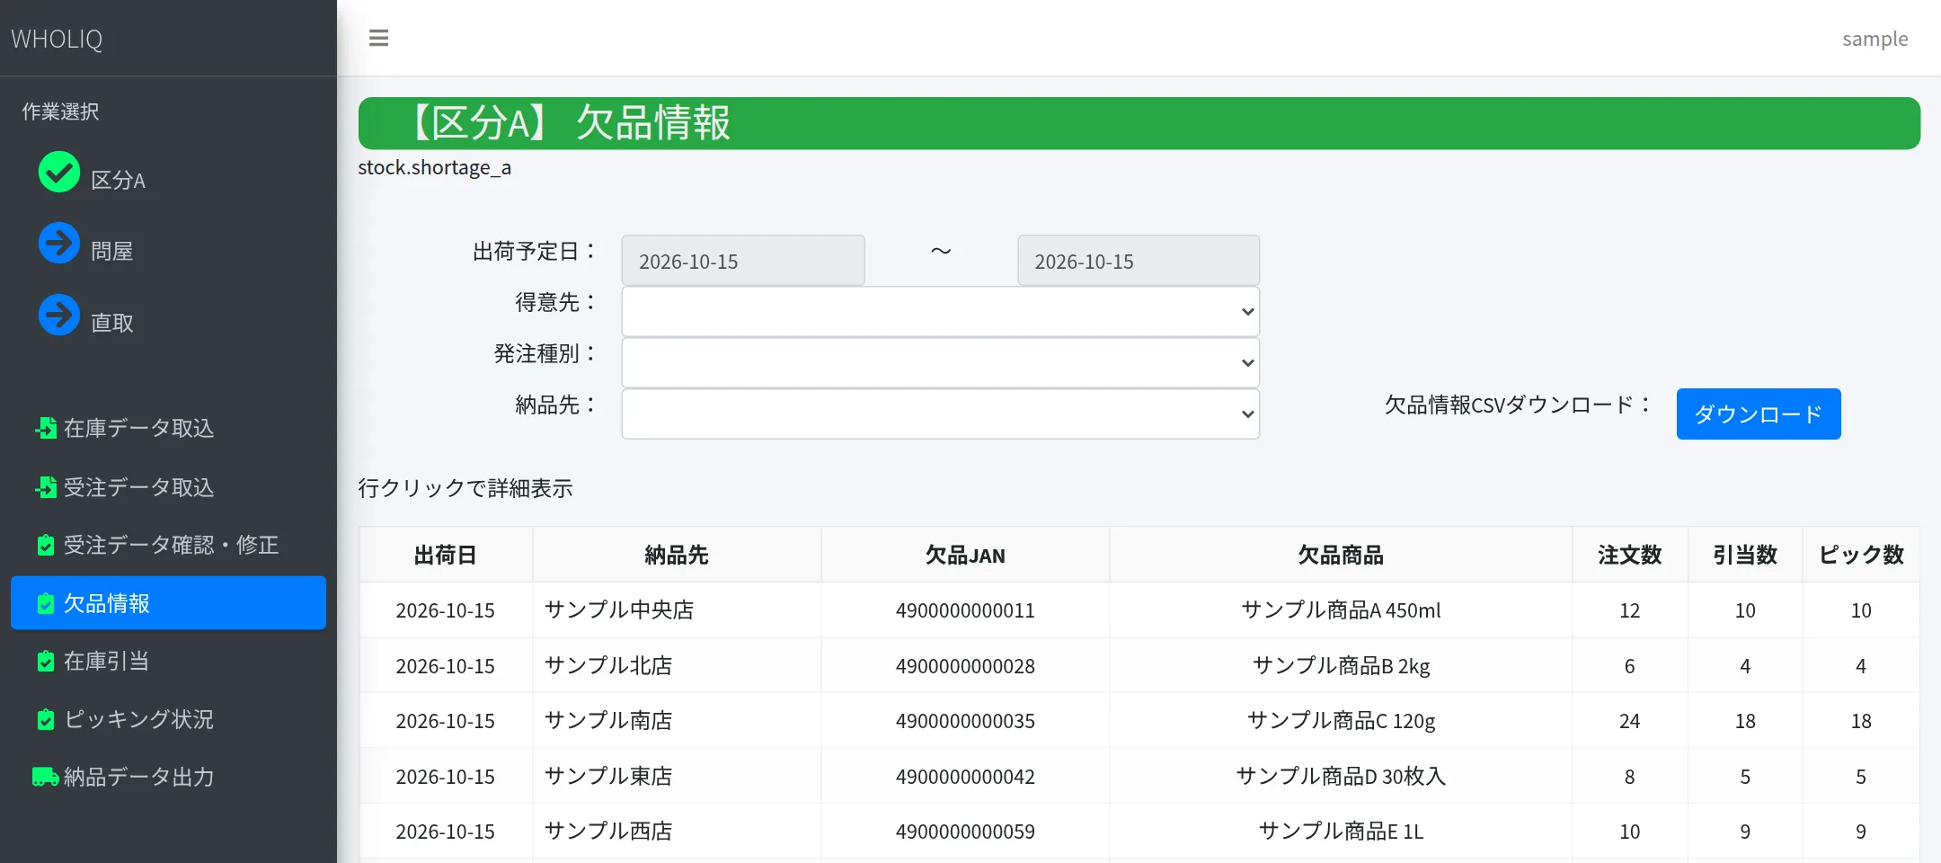Click サンプル商品A 450ml cell
The width and height of the screenshot is (1941, 863).
[1341, 610]
